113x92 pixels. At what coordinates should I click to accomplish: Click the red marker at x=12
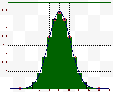69,37
